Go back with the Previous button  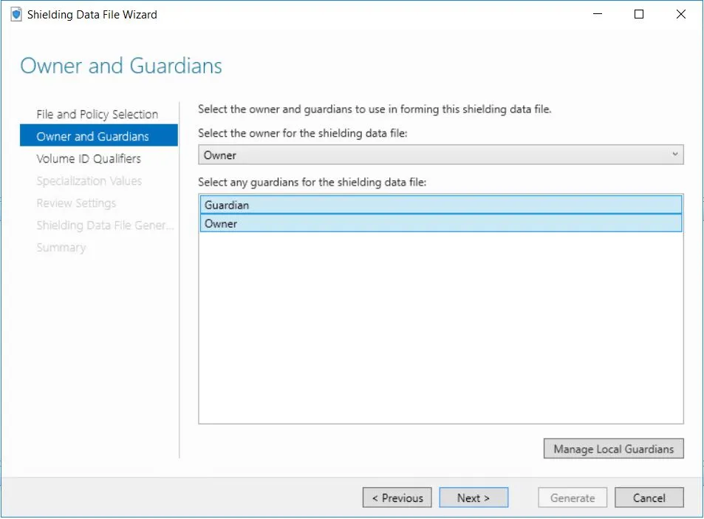coord(397,498)
